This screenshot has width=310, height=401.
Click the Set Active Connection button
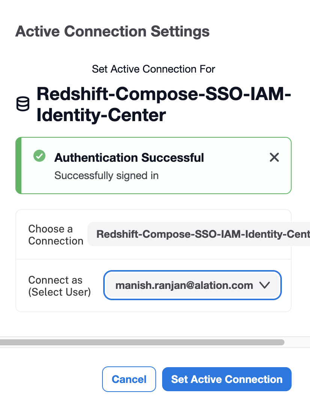pos(227,379)
